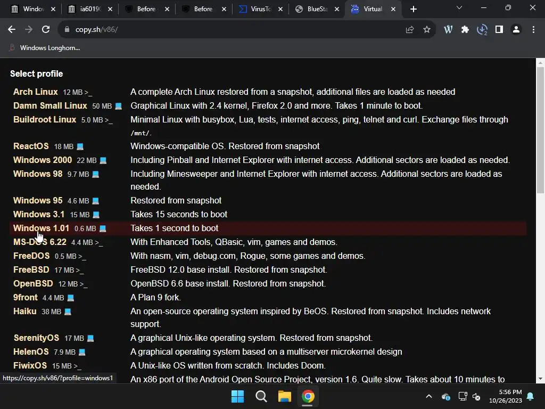The height and width of the screenshot is (409, 545).
Task: Open the tab search chevron
Action: click(x=459, y=7)
